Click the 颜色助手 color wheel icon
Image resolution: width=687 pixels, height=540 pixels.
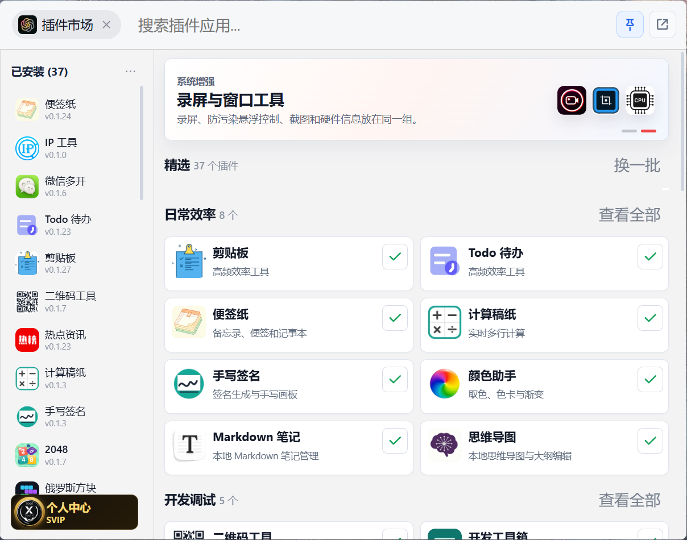(444, 384)
